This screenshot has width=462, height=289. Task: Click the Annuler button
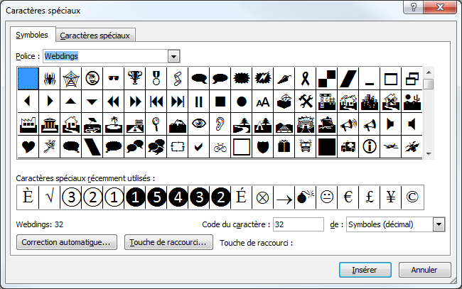coord(424,270)
